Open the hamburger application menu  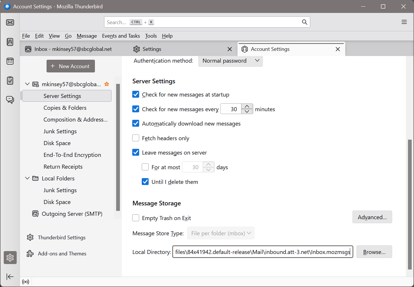[404, 22]
